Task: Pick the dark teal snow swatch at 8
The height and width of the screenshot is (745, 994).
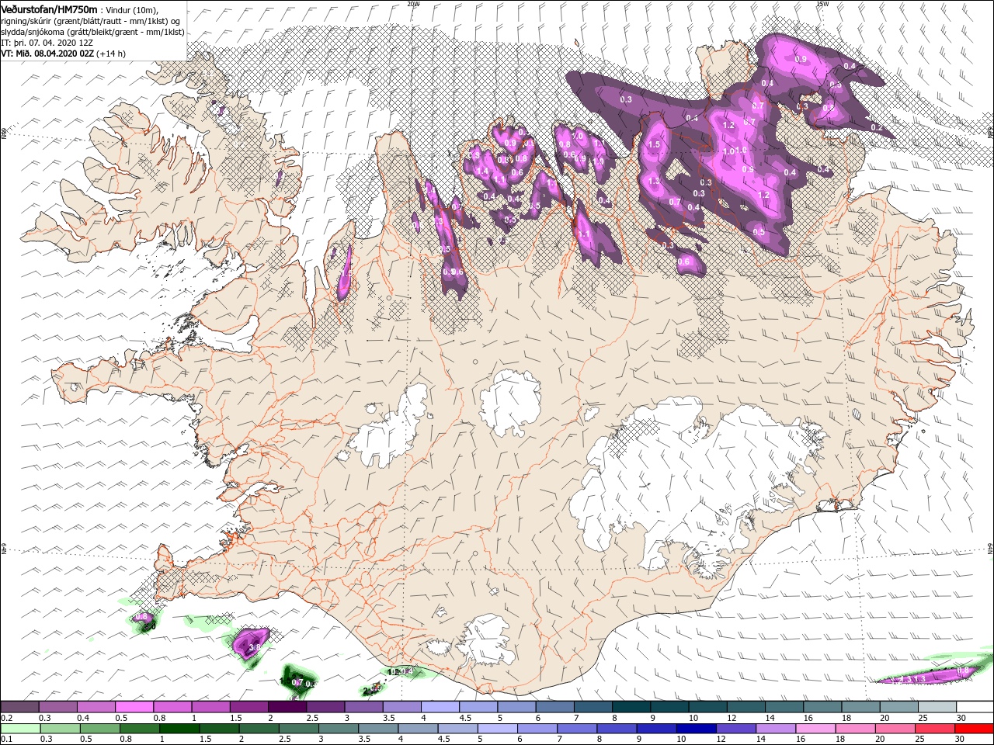Action: [631, 707]
